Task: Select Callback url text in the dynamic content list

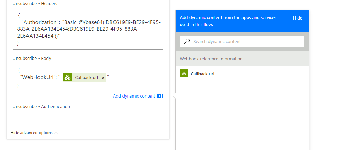Action: [203, 74]
